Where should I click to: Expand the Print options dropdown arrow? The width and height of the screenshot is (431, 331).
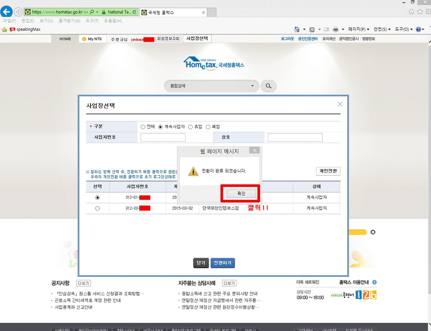point(343,29)
